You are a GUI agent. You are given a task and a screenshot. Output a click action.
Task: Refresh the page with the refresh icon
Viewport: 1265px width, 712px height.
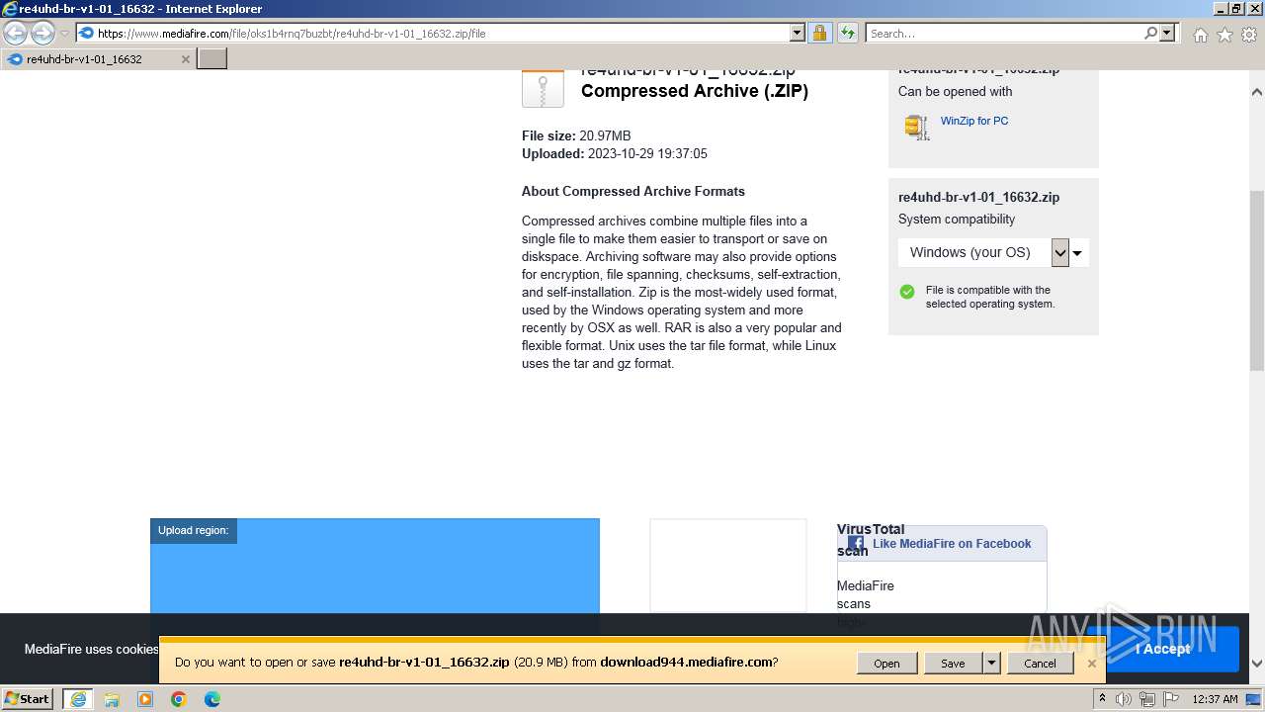tap(848, 34)
